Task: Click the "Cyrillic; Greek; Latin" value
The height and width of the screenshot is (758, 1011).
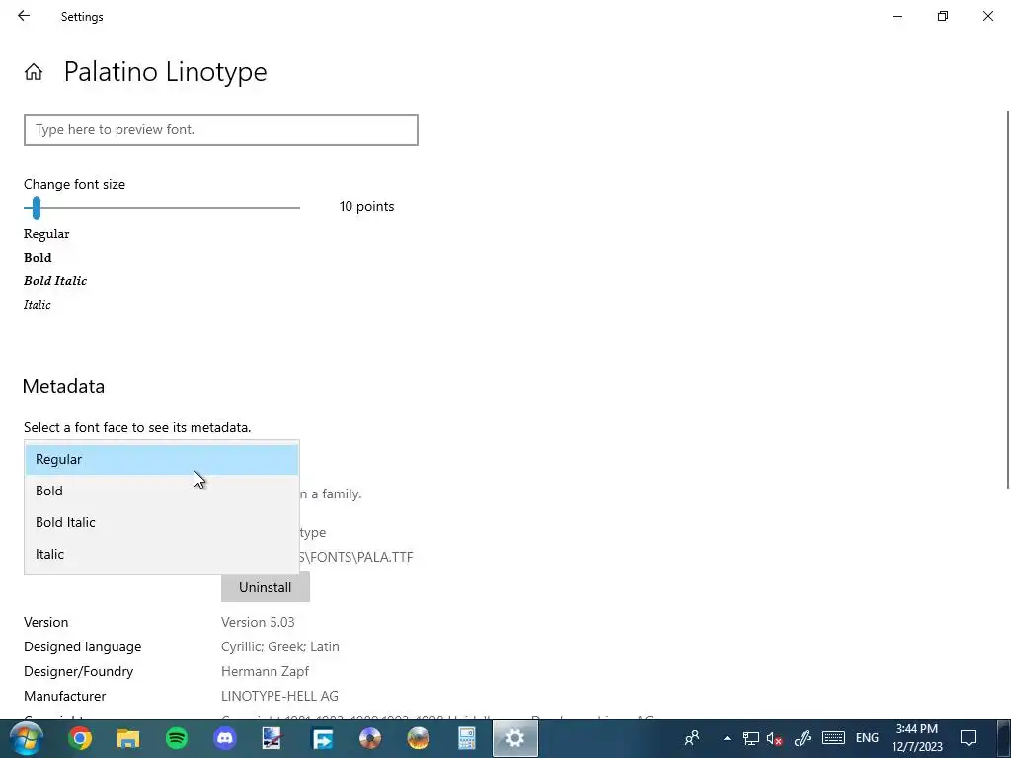Action: 279,646
